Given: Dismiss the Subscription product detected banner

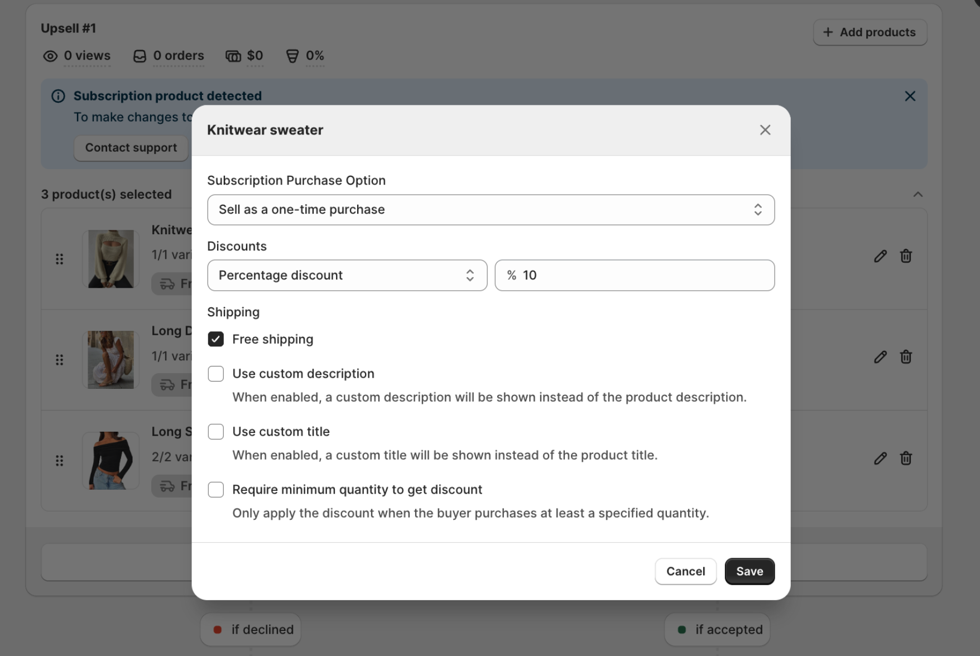Looking at the screenshot, I should (x=910, y=96).
